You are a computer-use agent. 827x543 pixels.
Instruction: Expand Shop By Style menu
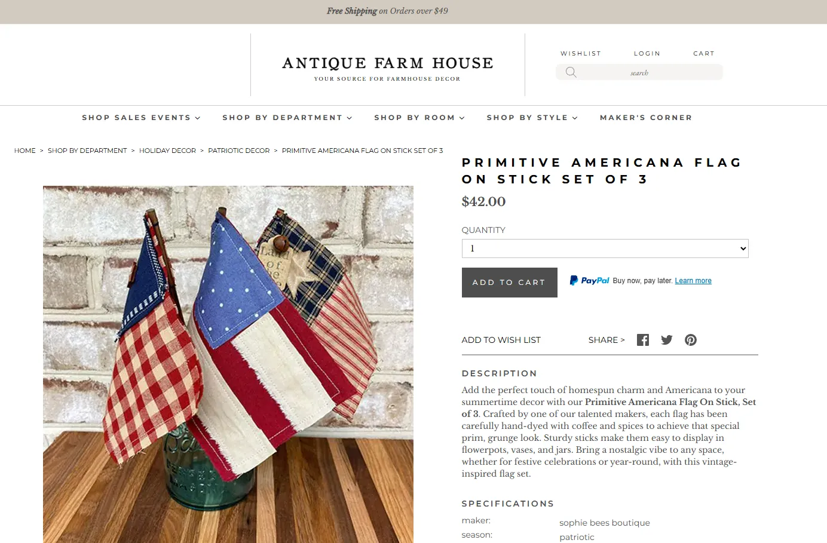tap(532, 118)
